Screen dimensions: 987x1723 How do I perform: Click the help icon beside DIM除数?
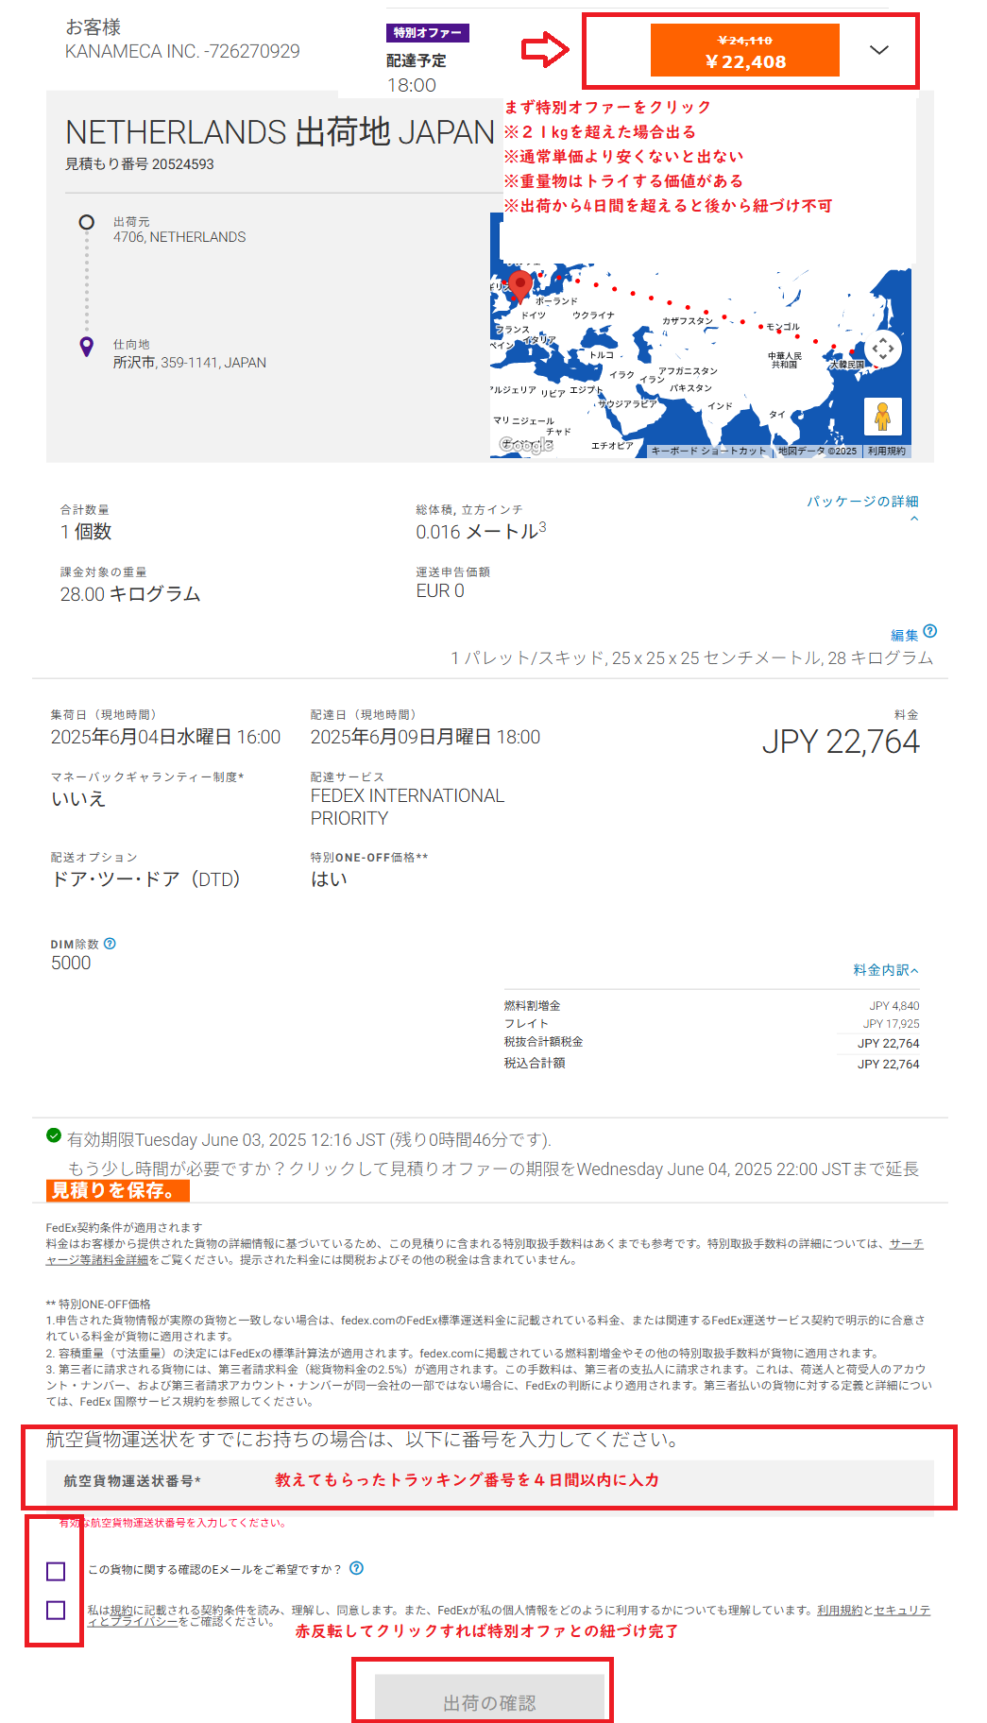coord(111,944)
